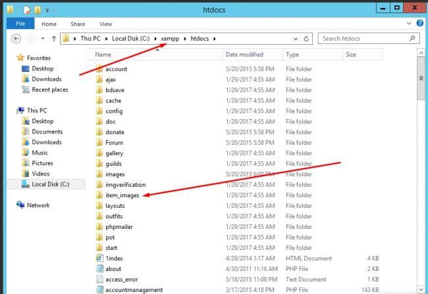The width and height of the screenshot is (428, 294).
Task: Click the search magnifier icon
Action: click(x=412, y=38)
